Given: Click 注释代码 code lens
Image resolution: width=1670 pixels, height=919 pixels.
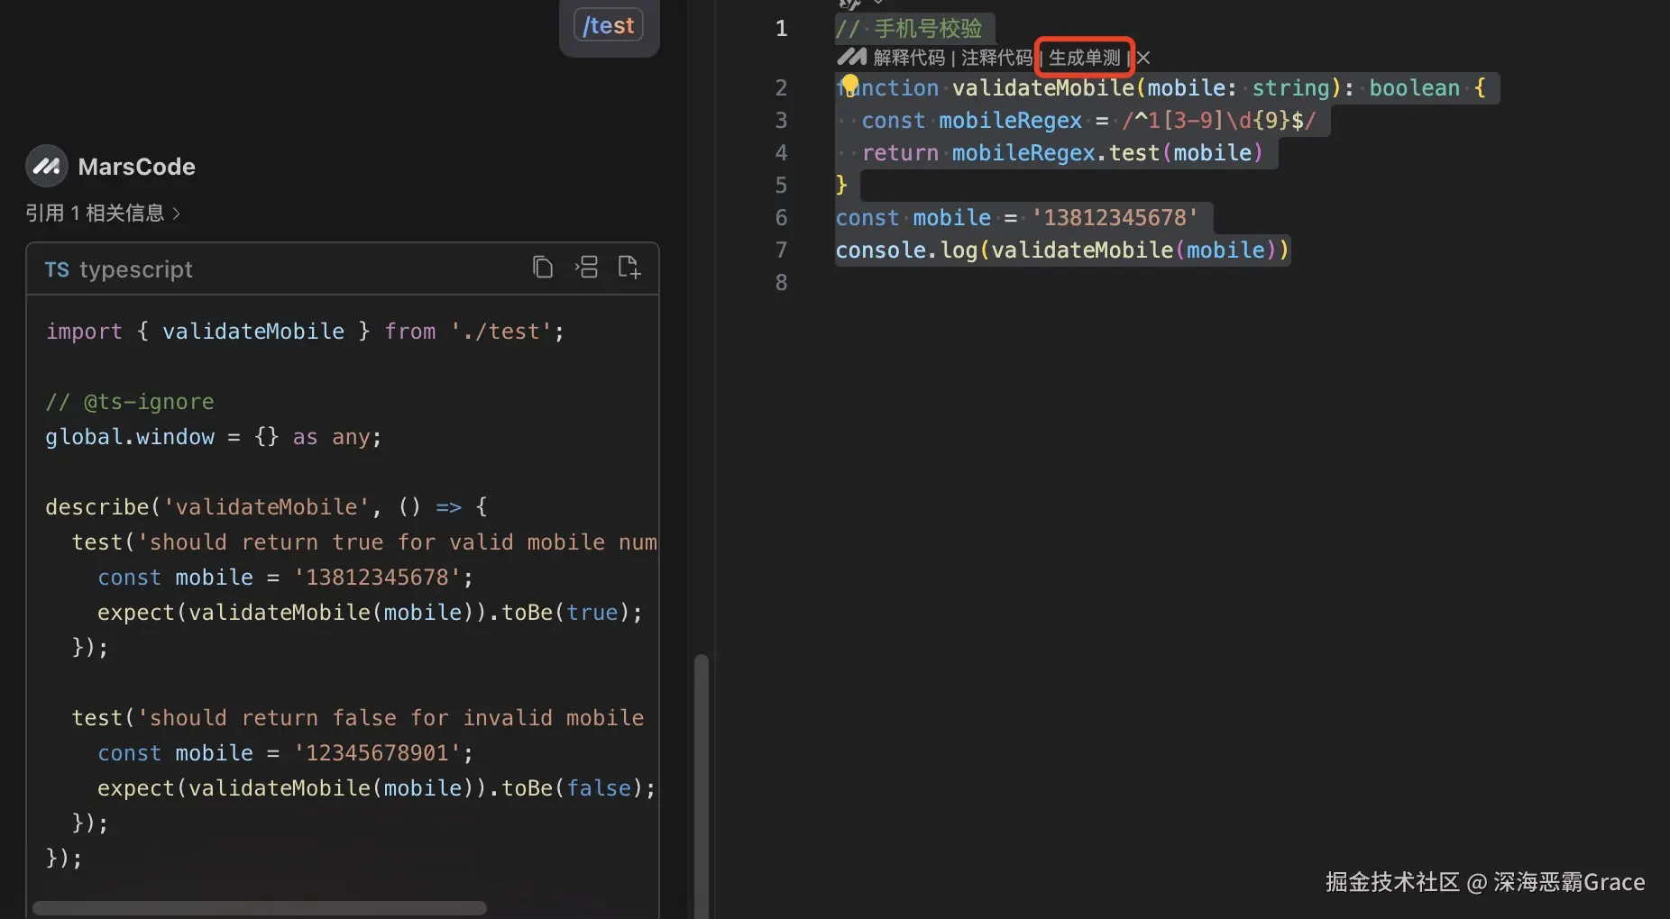Looking at the screenshot, I should tap(996, 58).
